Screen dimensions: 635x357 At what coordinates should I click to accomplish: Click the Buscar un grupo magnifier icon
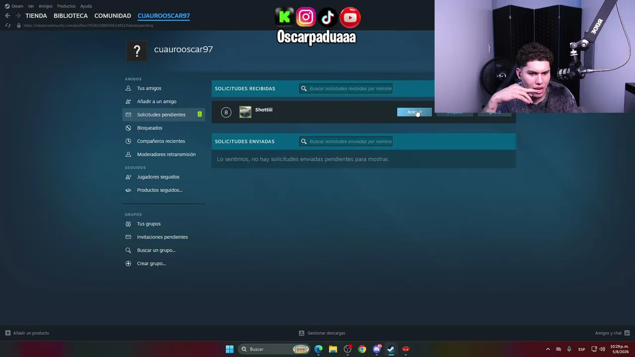(x=128, y=250)
